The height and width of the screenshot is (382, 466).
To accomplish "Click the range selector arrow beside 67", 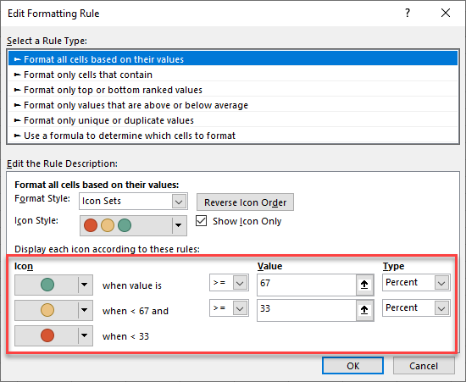I will [x=364, y=285].
